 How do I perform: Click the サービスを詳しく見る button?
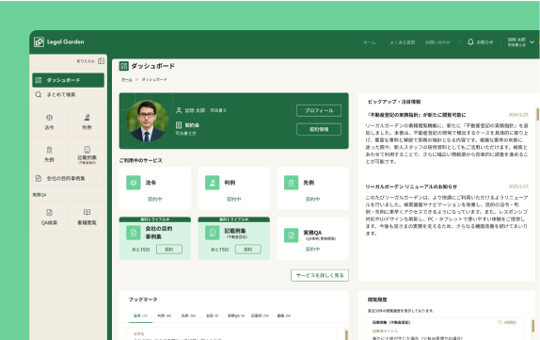coord(320,275)
